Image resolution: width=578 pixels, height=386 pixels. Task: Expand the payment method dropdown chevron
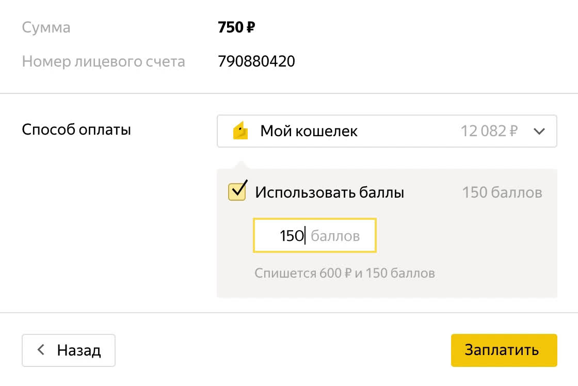(x=539, y=131)
